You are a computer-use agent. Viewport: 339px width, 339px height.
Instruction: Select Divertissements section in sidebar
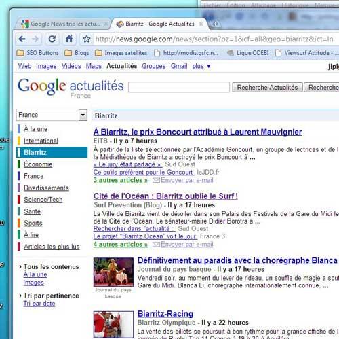pyautogui.click(x=46, y=188)
